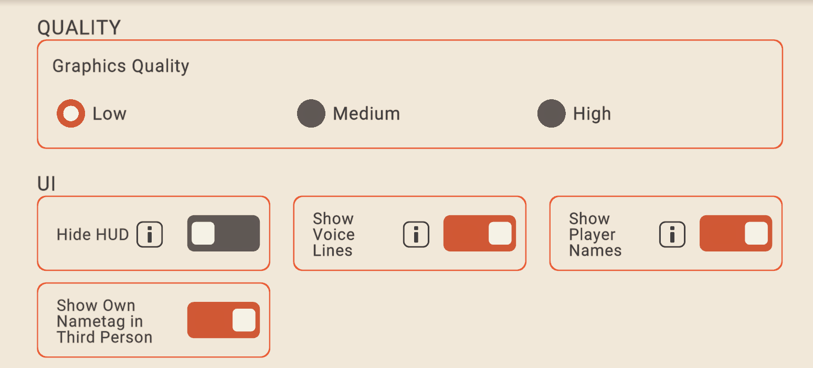Screen dimensions: 813x368
Task: Click the "Medium" text label
Action: pyautogui.click(x=366, y=114)
